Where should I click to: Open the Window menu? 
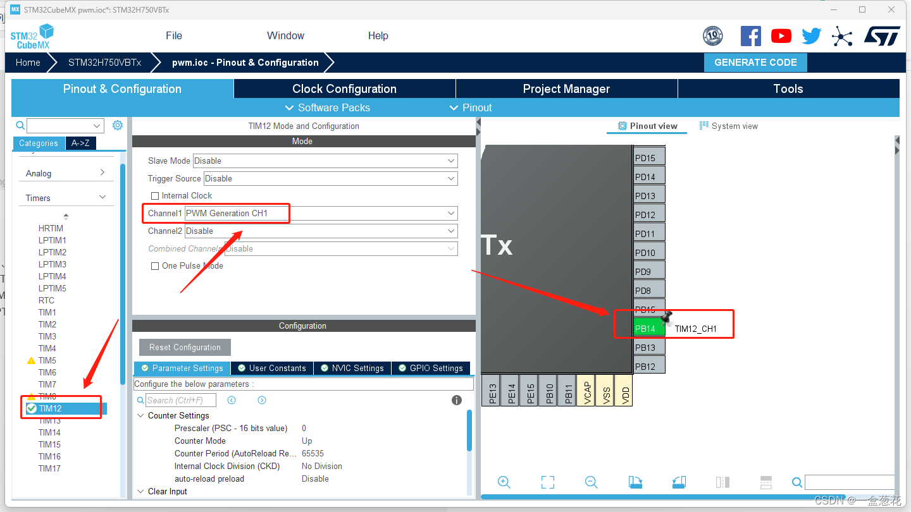pos(285,35)
